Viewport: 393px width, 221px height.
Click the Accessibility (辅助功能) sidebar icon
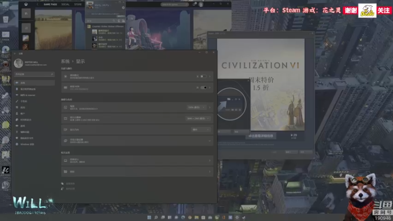tap(17, 132)
